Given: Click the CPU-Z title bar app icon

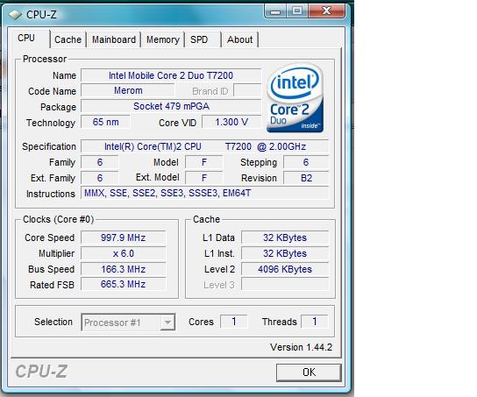Looking at the screenshot, I should (x=15, y=15).
